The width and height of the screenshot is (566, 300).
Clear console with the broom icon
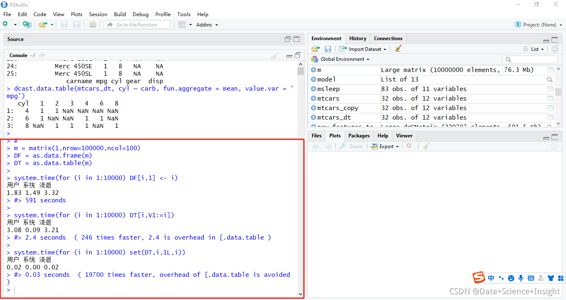point(275,55)
